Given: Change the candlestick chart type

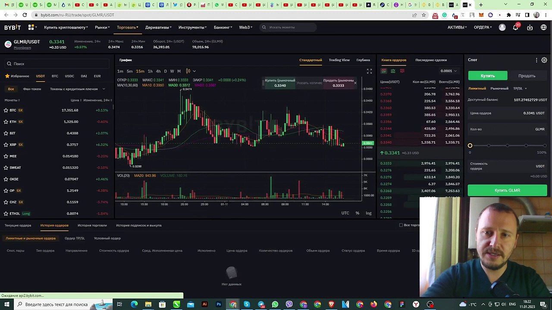Looking at the screenshot, I should 188,71.
